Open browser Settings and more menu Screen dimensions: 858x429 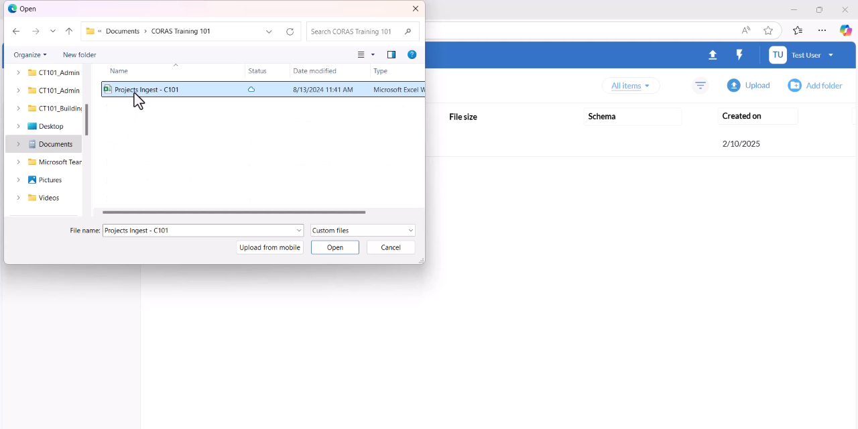(x=822, y=30)
